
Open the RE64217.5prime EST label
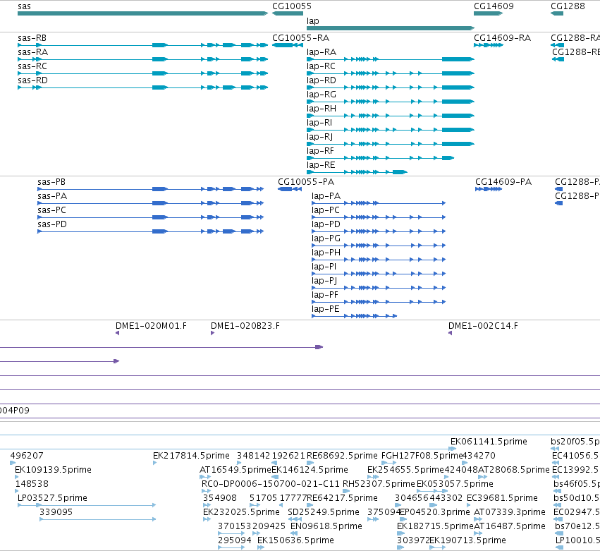point(342,498)
